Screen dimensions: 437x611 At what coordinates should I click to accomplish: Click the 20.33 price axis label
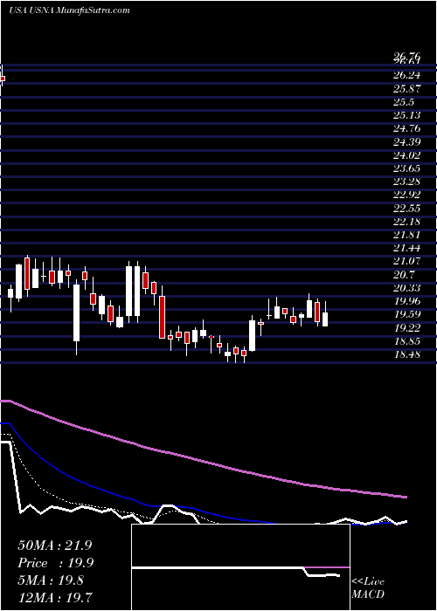pos(406,289)
